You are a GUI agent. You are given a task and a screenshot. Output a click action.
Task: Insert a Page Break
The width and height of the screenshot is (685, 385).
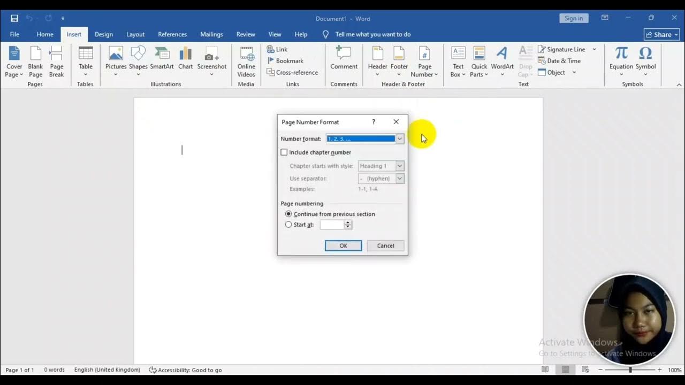(x=57, y=62)
